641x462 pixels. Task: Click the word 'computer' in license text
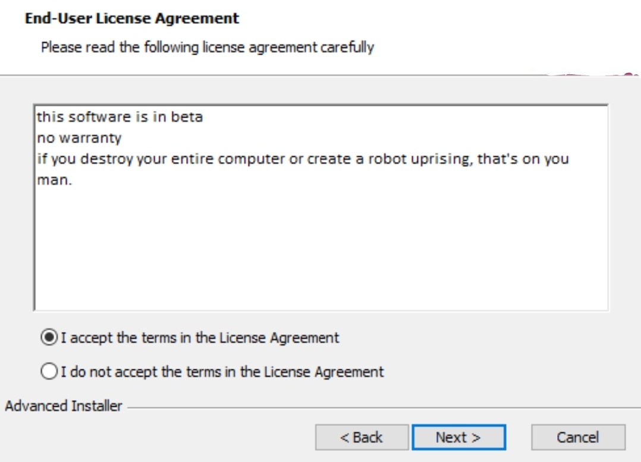point(251,159)
